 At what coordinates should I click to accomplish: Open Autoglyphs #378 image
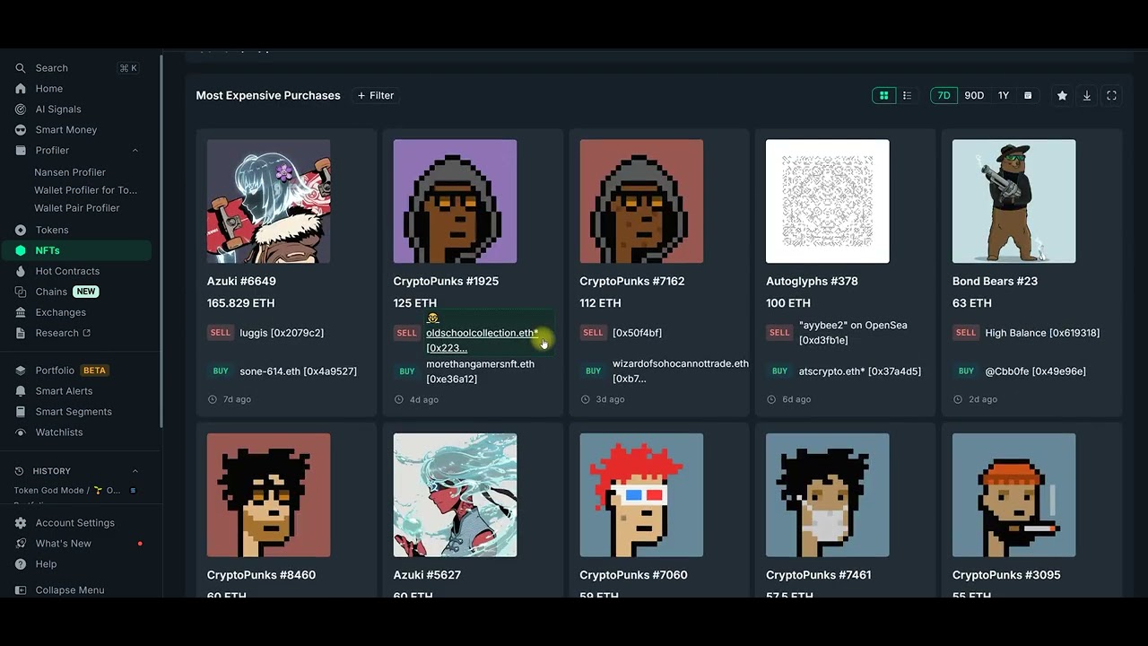point(828,201)
